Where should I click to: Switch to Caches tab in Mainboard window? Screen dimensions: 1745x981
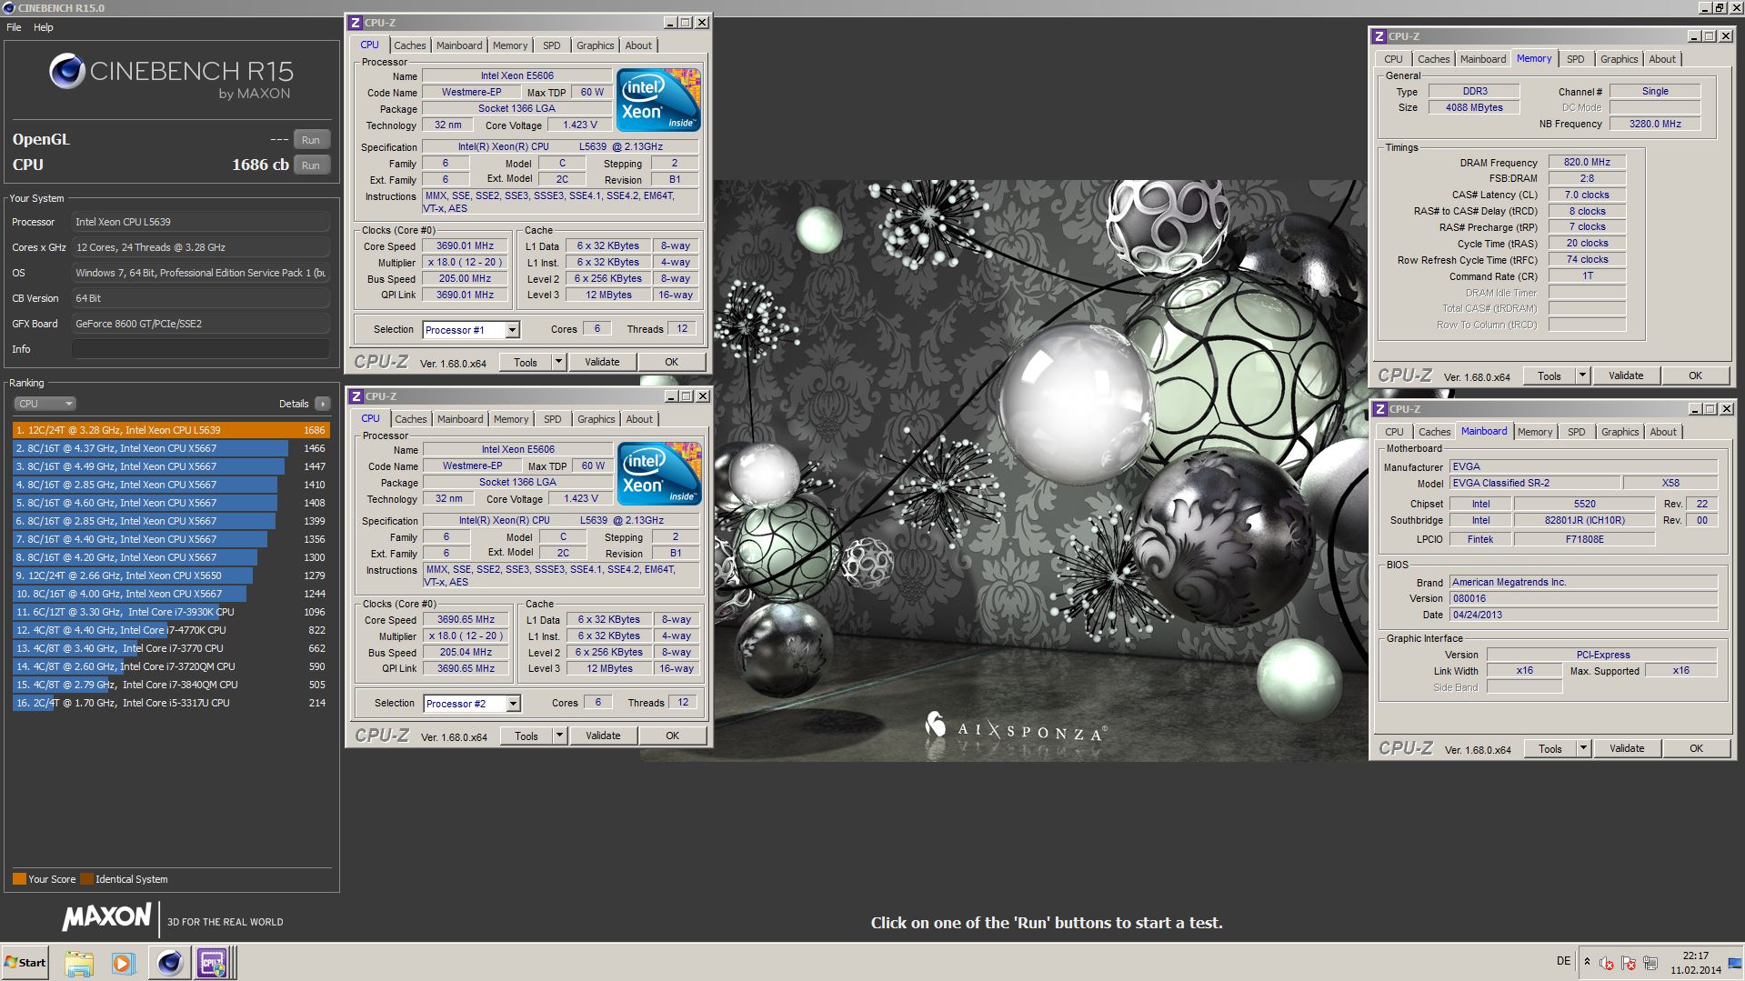(x=1435, y=432)
